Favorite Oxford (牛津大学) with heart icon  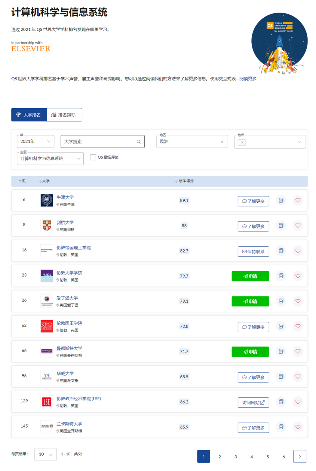[298, 201]
